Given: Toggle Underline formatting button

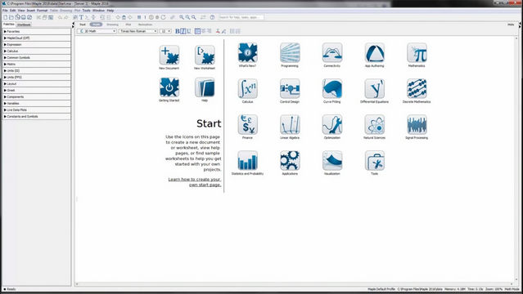Looking at the screenshot, I should point(189,31).
